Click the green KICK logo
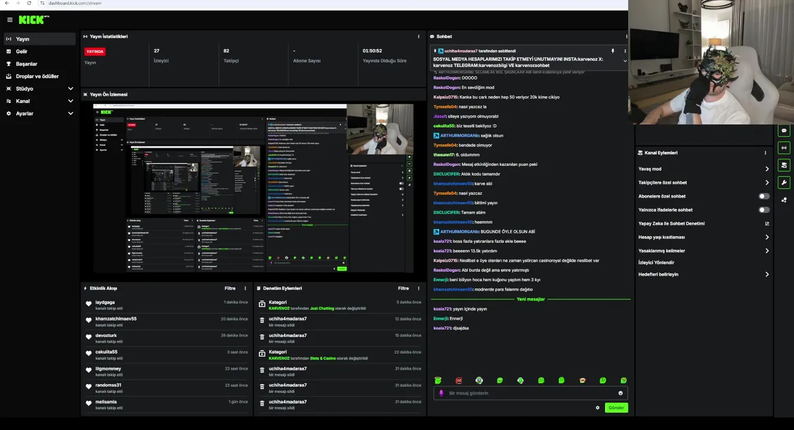794x430 pixels. (32, 20)
